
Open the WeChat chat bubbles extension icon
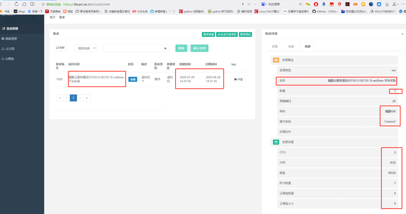308,4
